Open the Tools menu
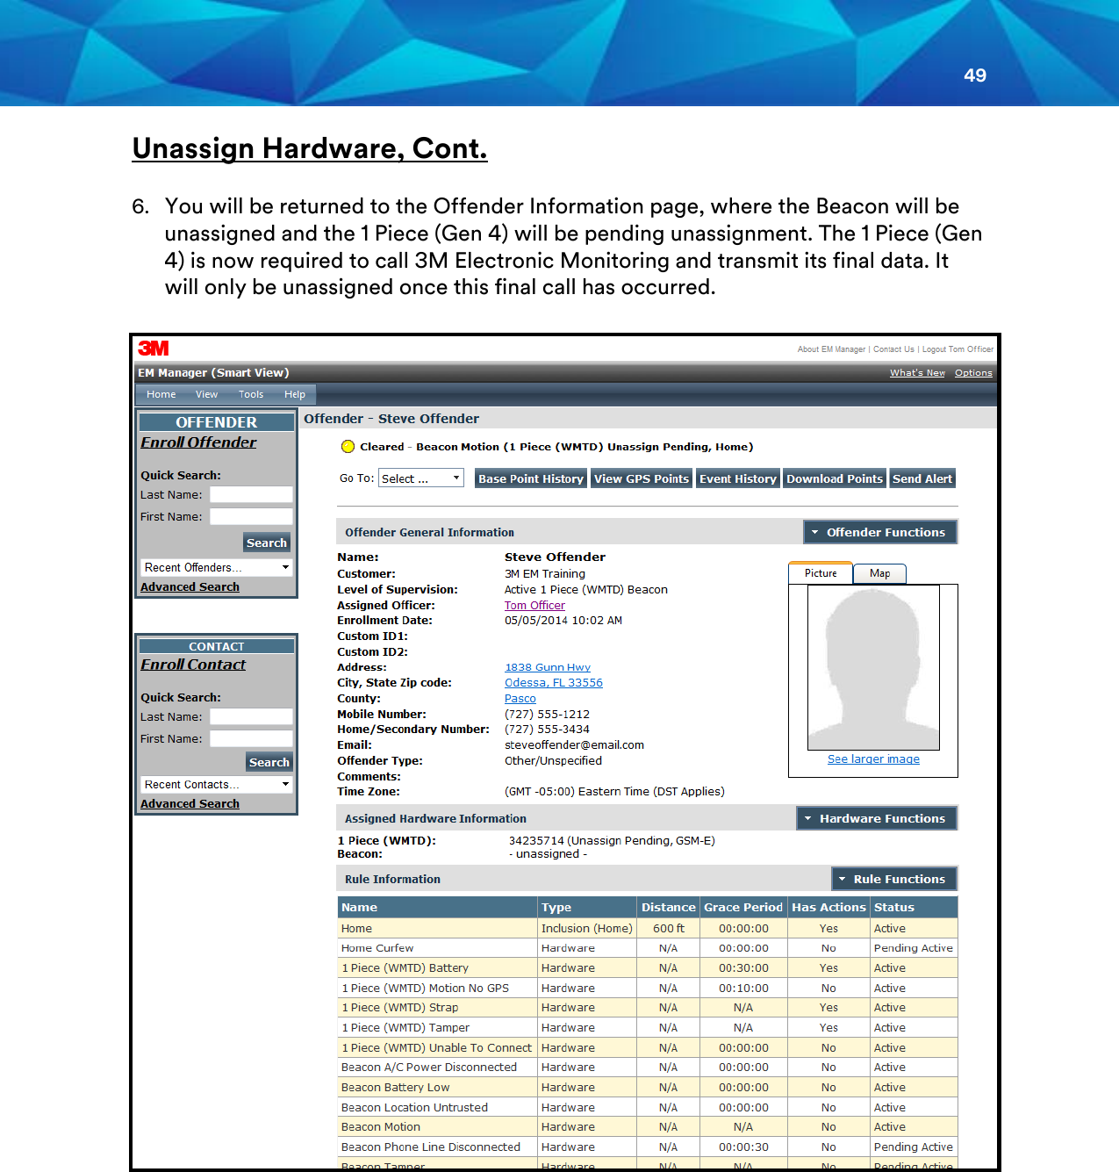The image size is (1119, 1172). point(251,395)
